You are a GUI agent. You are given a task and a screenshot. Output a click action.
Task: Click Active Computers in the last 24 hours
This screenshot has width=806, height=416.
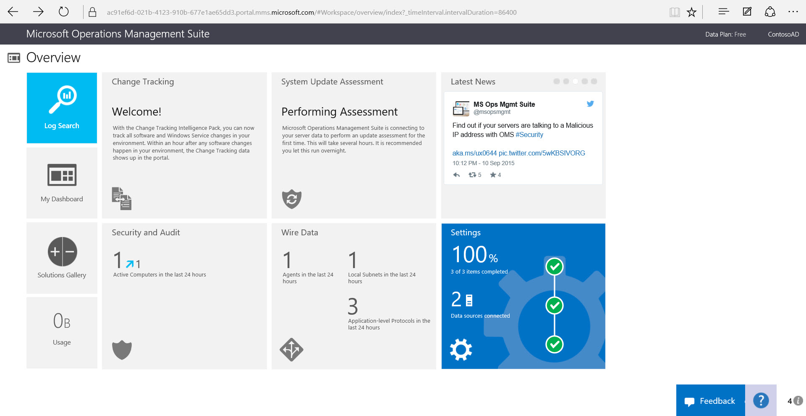160,274
